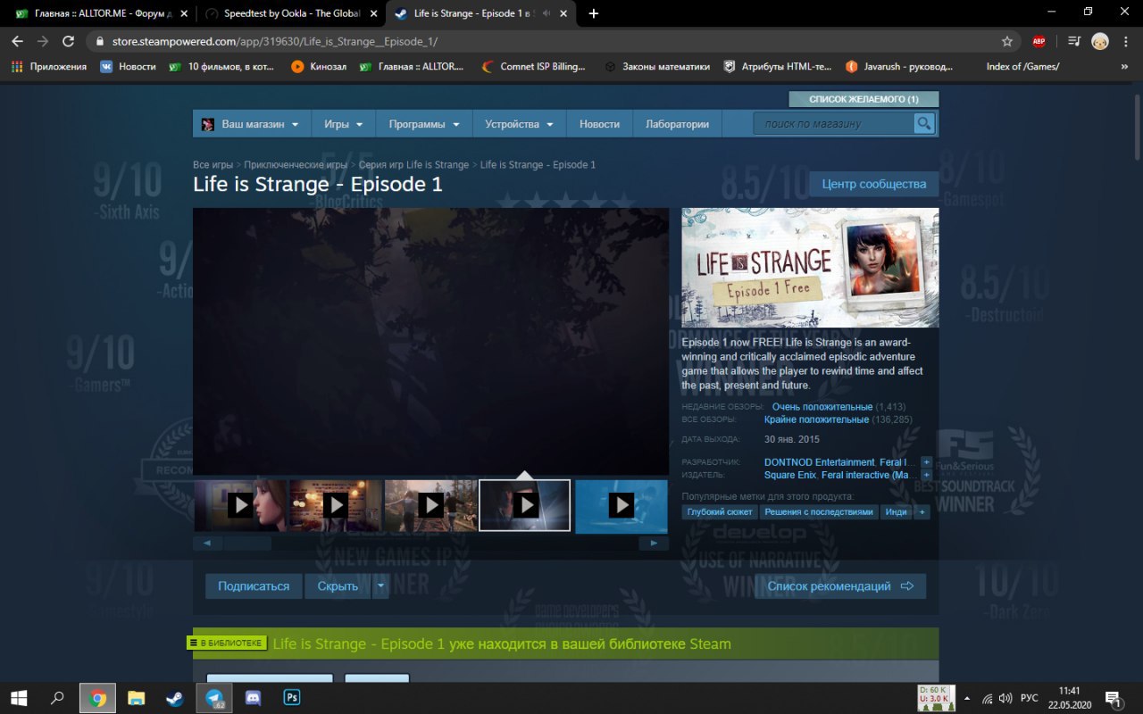Click the Steam store search magnifier icon
Screen dimensions: 1143x714
[924, 123]
